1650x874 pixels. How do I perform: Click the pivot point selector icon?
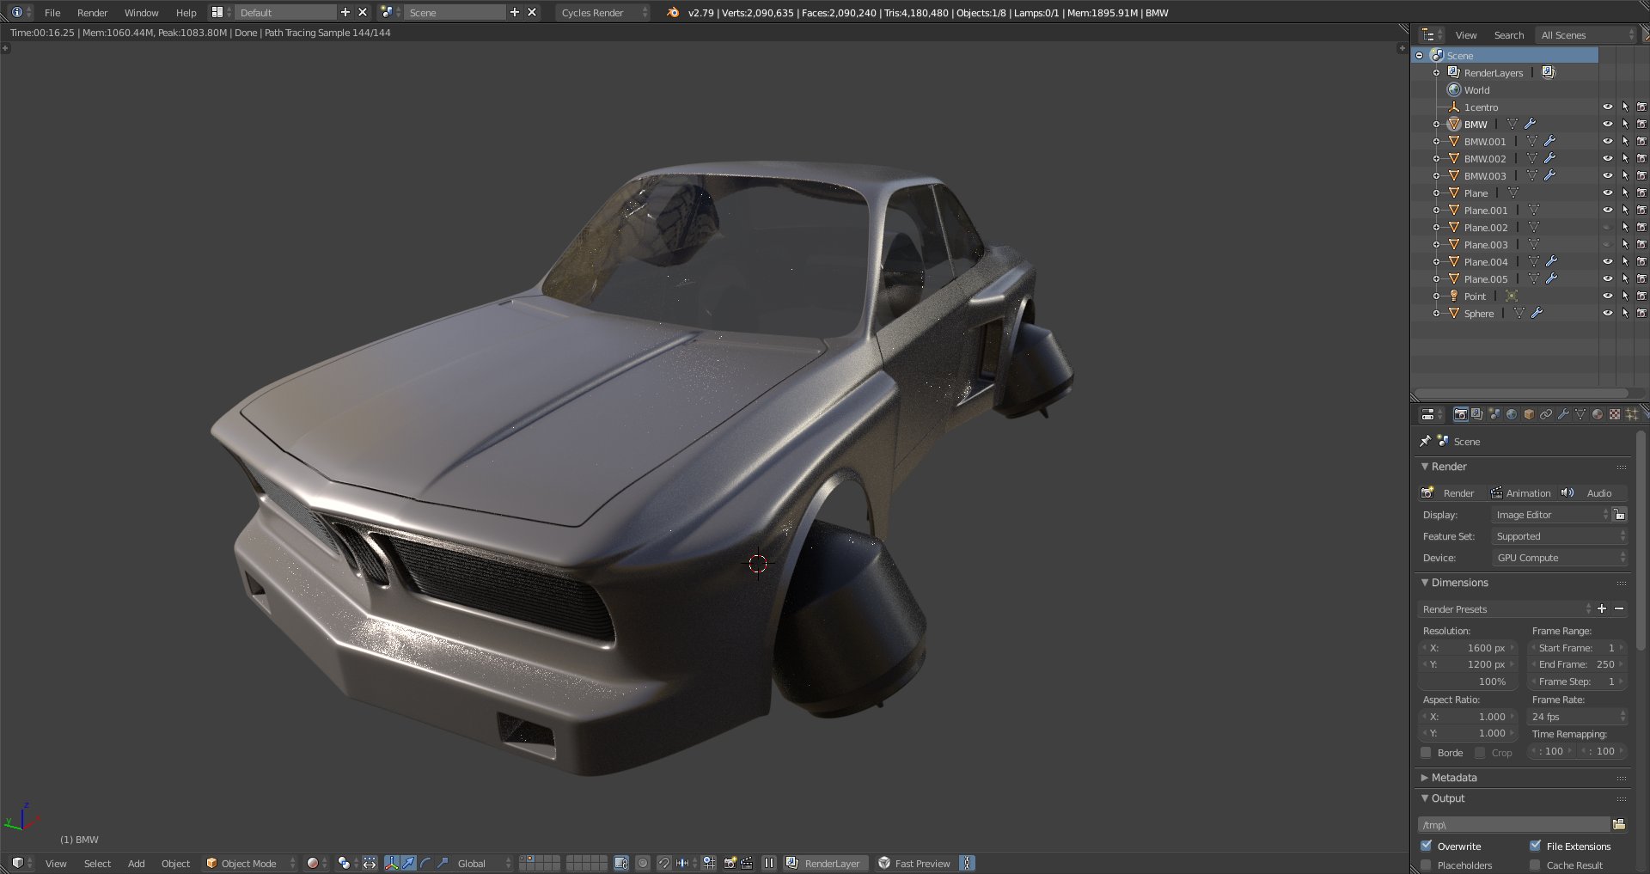344,863
